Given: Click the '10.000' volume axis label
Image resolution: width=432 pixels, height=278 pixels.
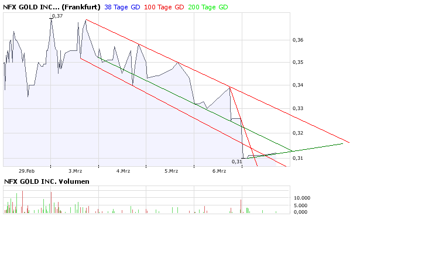Looking at the screenshot, I should click(302, 198).
